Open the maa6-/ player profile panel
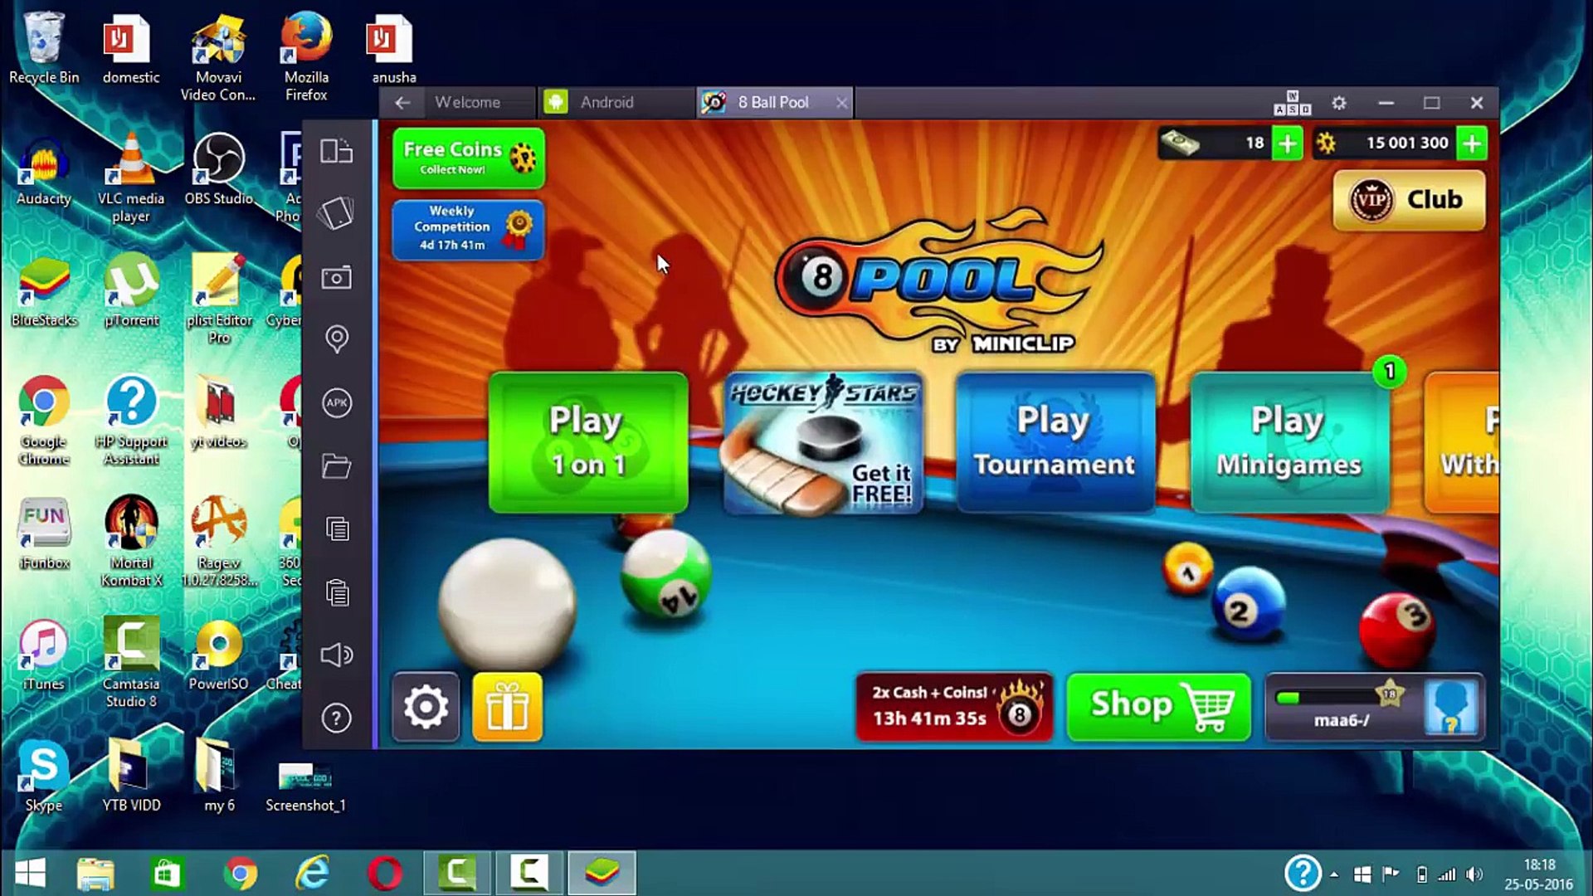This screenshot has height=896, width=1593. [1374, 707]
